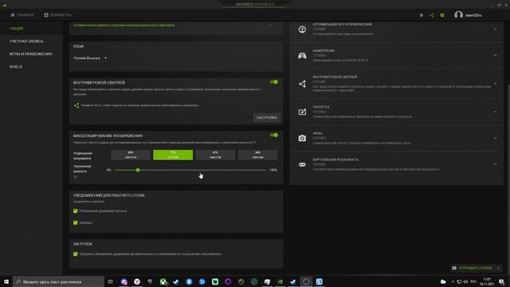Click the Windows taskbar search field
This screenshot has height=287, width=510.
(58, 281)
